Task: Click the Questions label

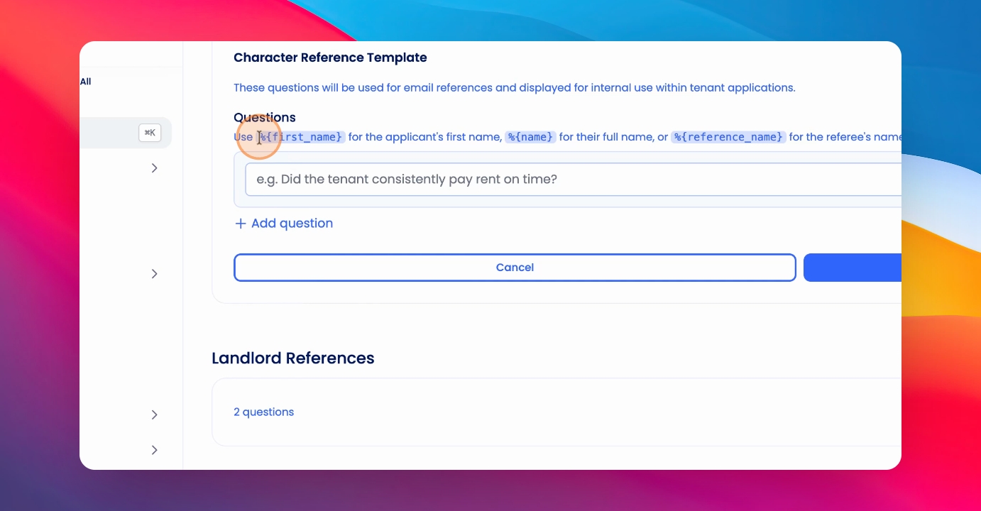Action: (x=265, y=118)
